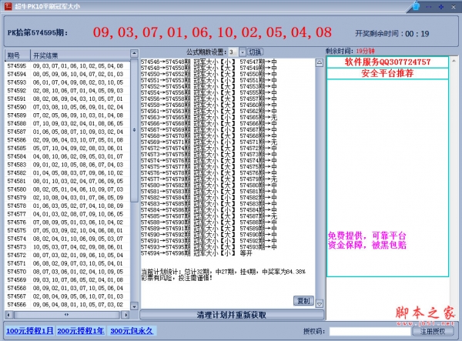This screenshot has width=462, height=341.
Task: Click the 切换 button
Action: pyautogui.click(x=255, y=52)
